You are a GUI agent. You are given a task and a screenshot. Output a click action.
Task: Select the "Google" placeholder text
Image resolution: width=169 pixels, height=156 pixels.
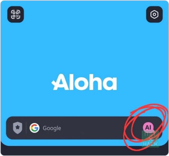pos(52,128)
